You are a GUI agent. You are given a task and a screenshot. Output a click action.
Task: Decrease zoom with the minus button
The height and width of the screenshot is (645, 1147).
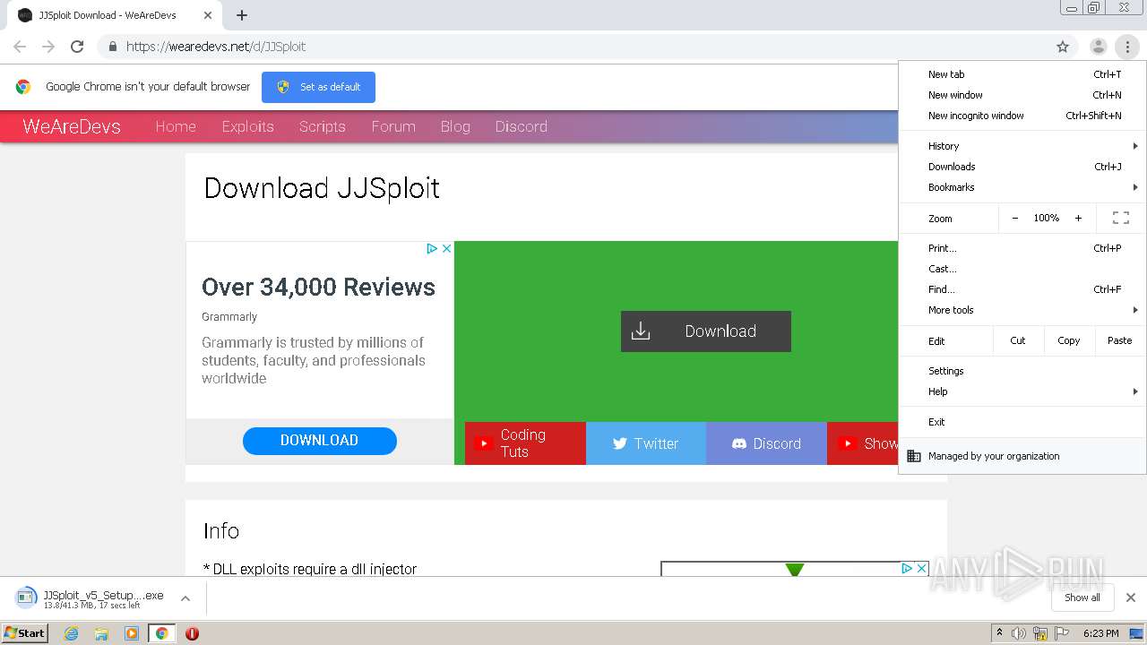coord(1014,218)
